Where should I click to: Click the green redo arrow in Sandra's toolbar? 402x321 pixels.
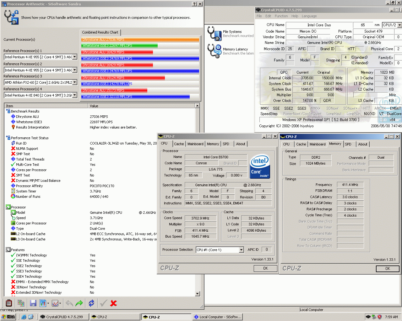(x=79, y=303)
